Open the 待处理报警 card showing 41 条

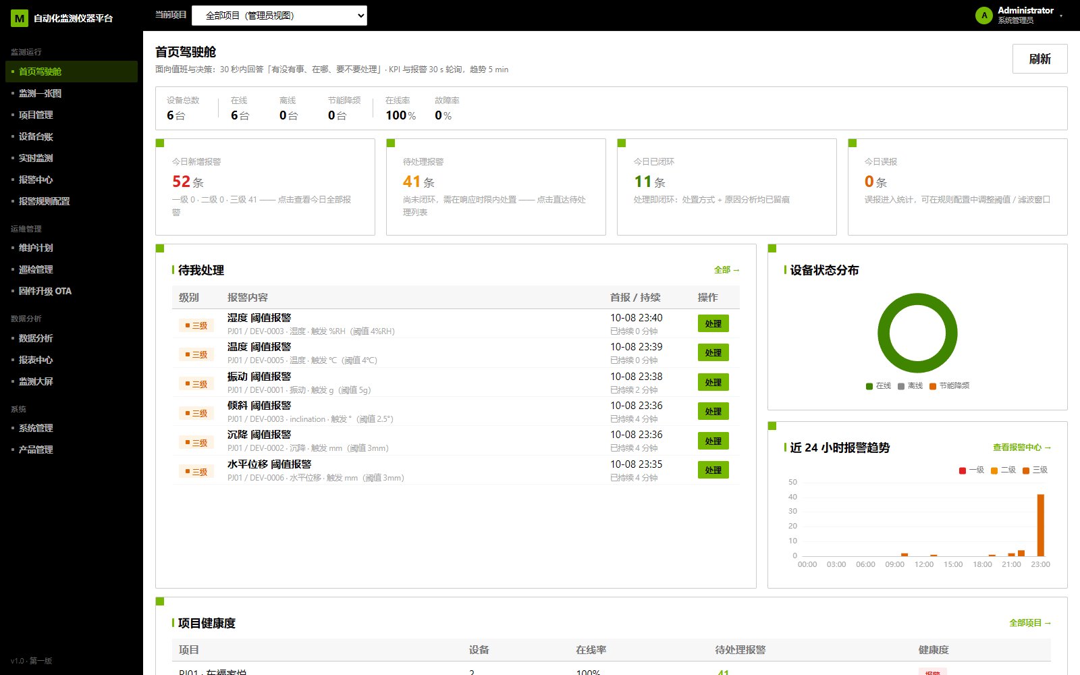pyautogui.click(x=496, y=187)
